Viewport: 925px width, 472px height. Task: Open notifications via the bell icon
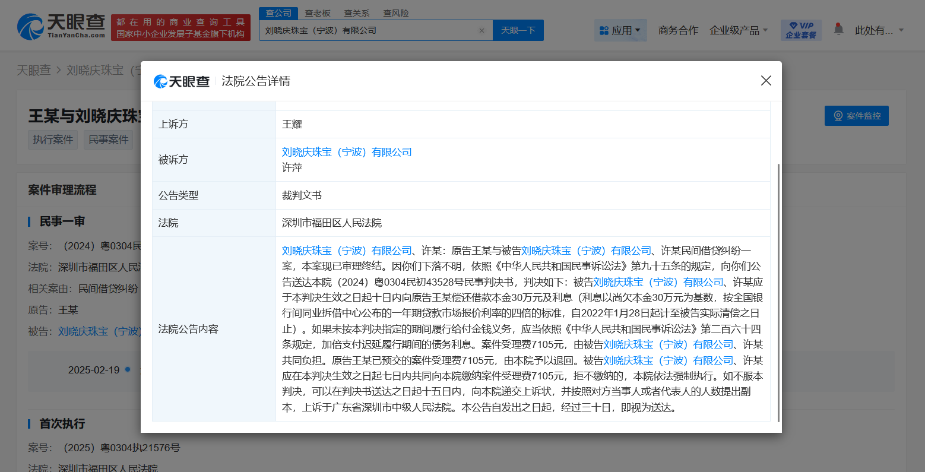pyautogui.click(x=838, y=28)
